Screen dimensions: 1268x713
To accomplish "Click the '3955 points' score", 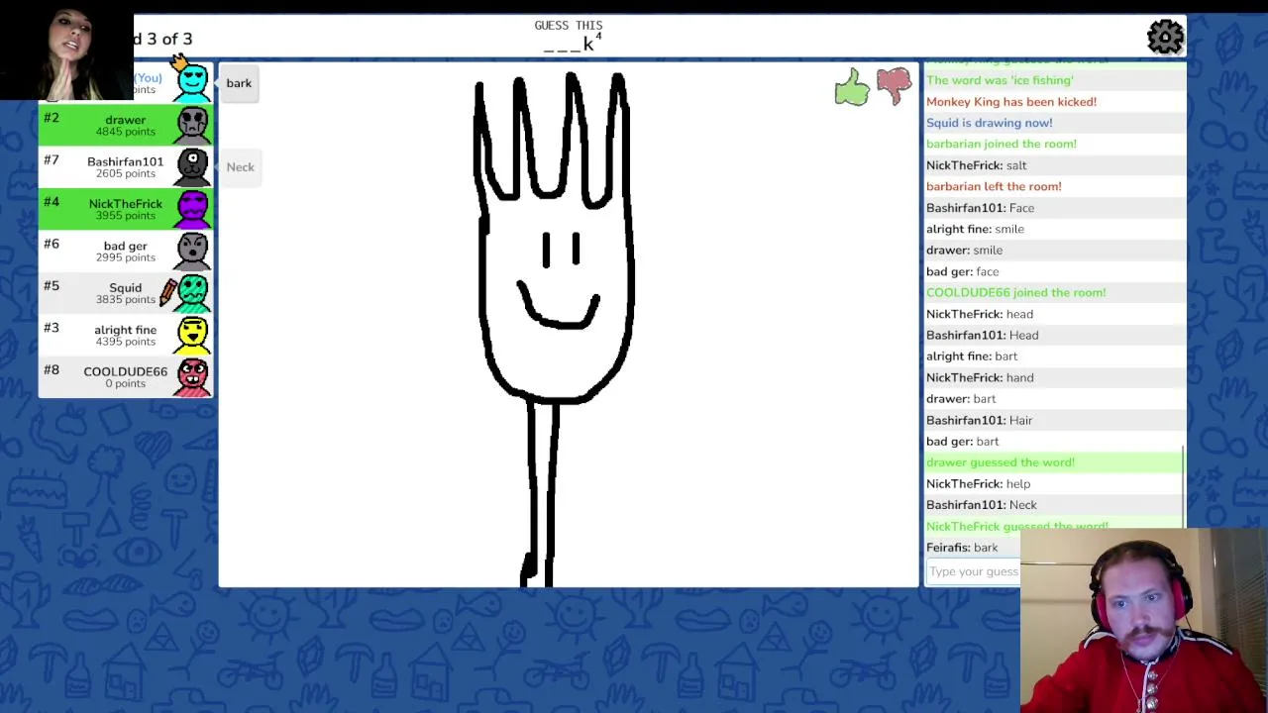I will click(x=125, y=216).
